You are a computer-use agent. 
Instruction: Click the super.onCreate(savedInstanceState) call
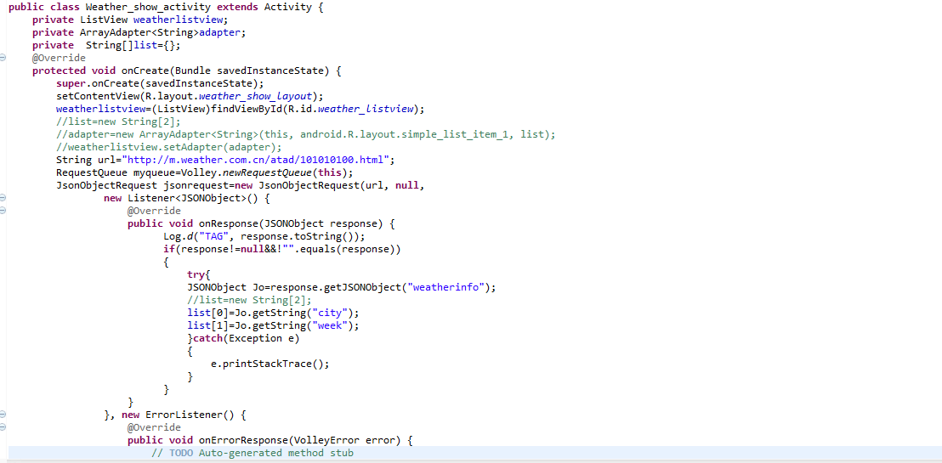[160, 83]
